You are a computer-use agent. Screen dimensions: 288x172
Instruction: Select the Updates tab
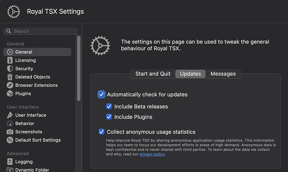pos(190,74)
